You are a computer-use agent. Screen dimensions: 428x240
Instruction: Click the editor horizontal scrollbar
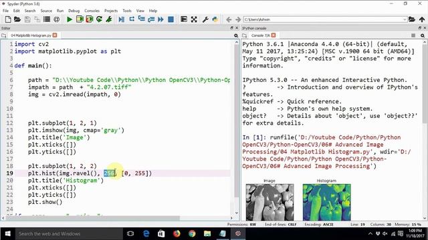92,218
